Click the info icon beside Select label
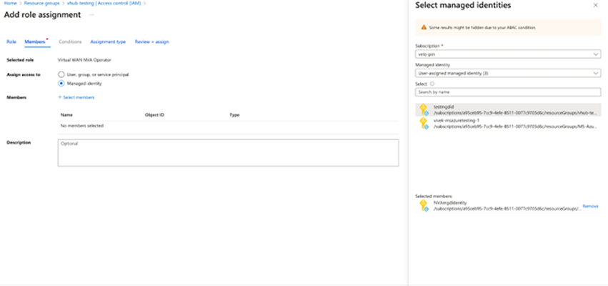This screenshot has width=608, height=286. pos(433,84)
